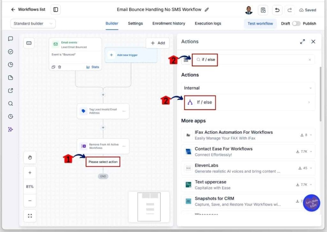Select Snapshots for CRM app
The image size is (327, 232).
[x=248, y=201]
